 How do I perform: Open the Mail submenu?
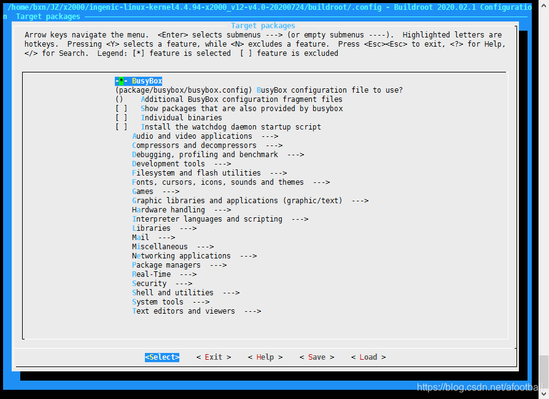(154, 238)
